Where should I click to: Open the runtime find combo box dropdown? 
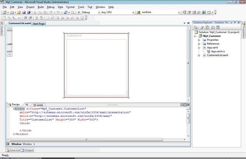coord(179,12)
